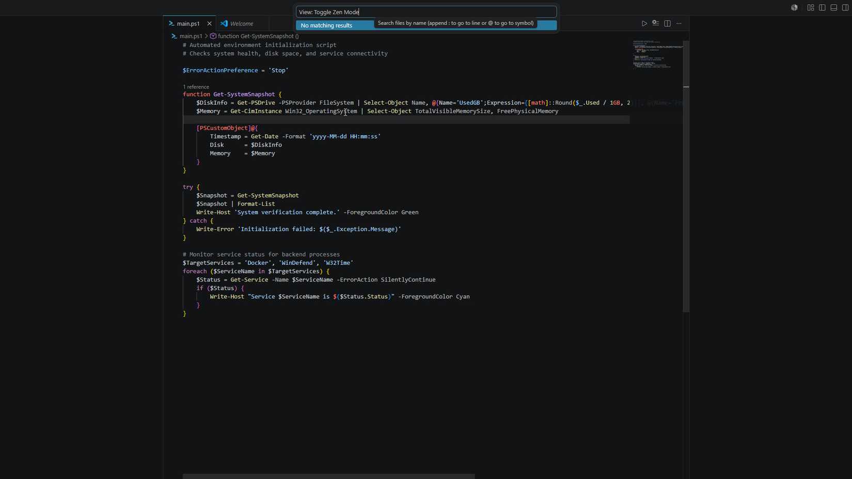
Task: Click the [PSCustomObject] type text
Action: pos(223,128)
